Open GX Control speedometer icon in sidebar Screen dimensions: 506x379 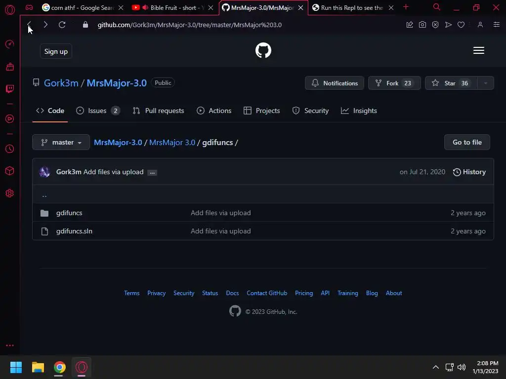(x=10, y=44)
